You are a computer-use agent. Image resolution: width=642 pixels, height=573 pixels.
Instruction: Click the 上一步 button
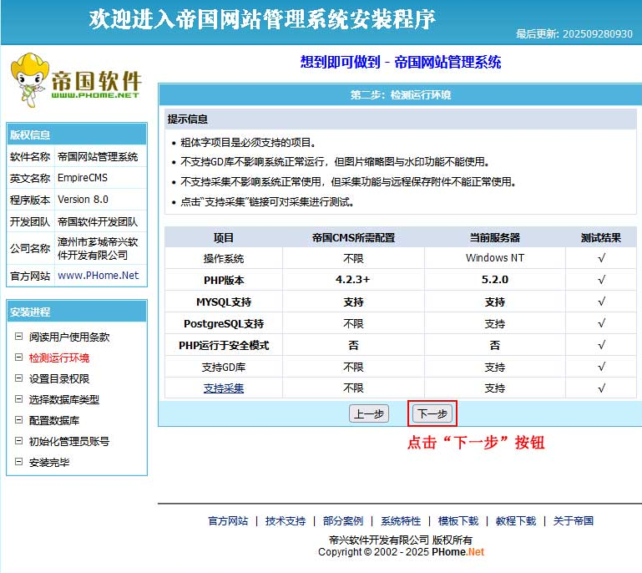click(368, 413)
